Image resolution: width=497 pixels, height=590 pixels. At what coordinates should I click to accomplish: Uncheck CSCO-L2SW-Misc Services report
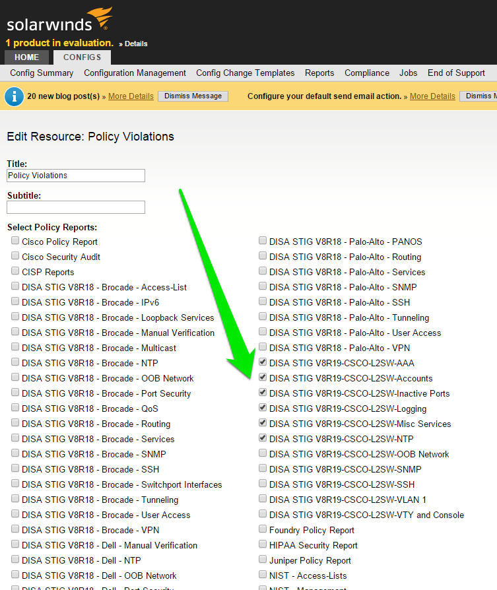(263, 422)
